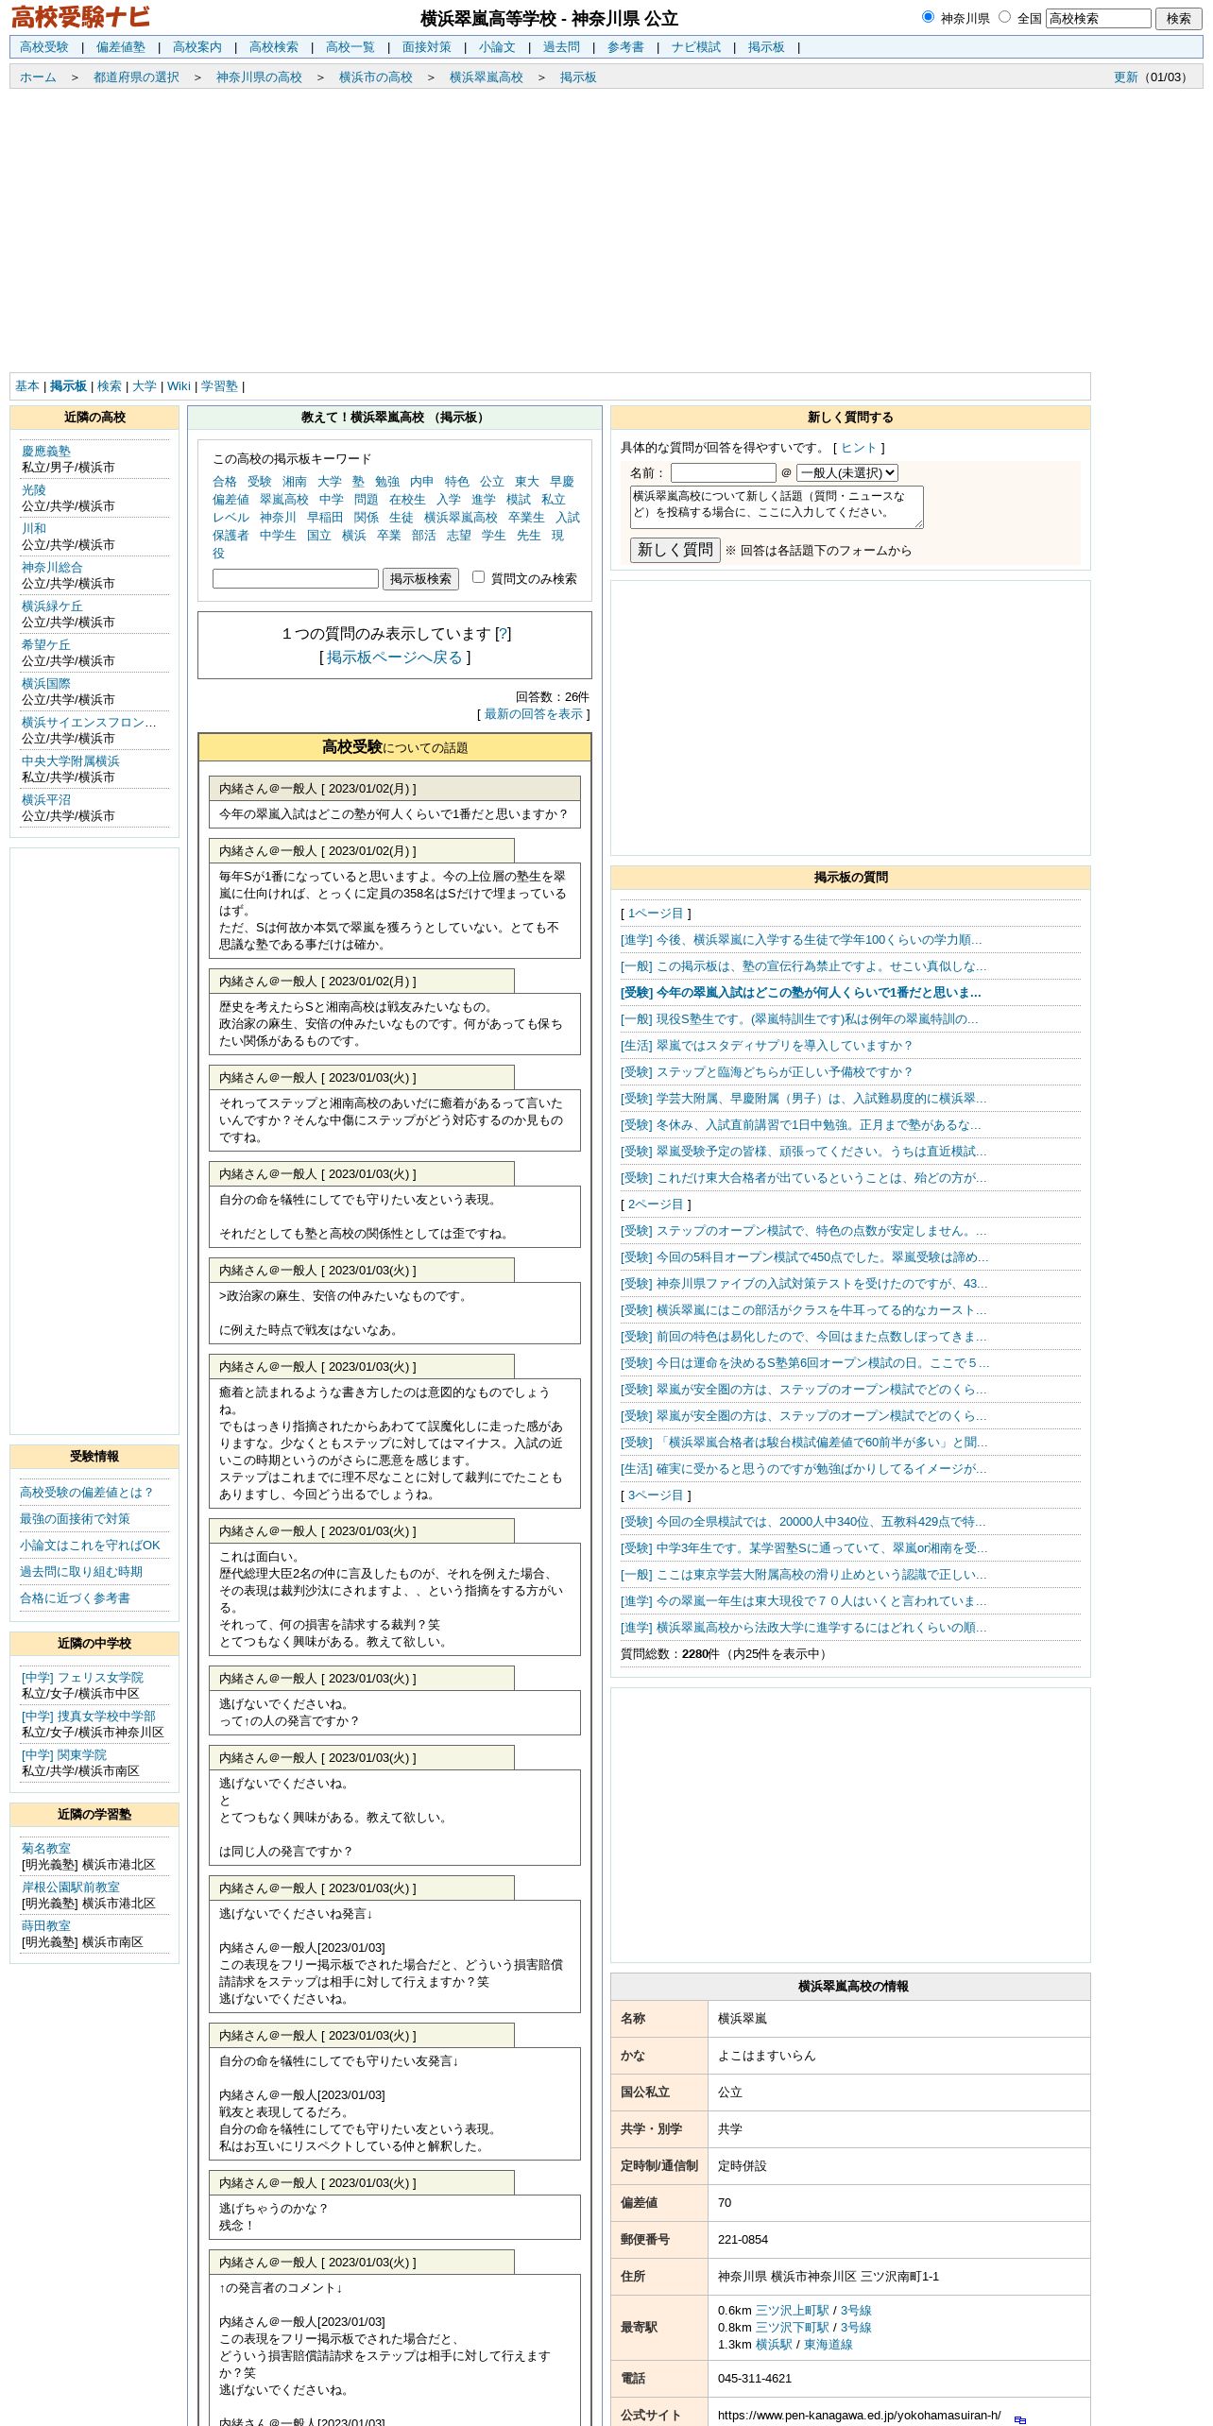Open 高校受験 in the top navigation
1213x2426 pixels.
pos(44,47)
